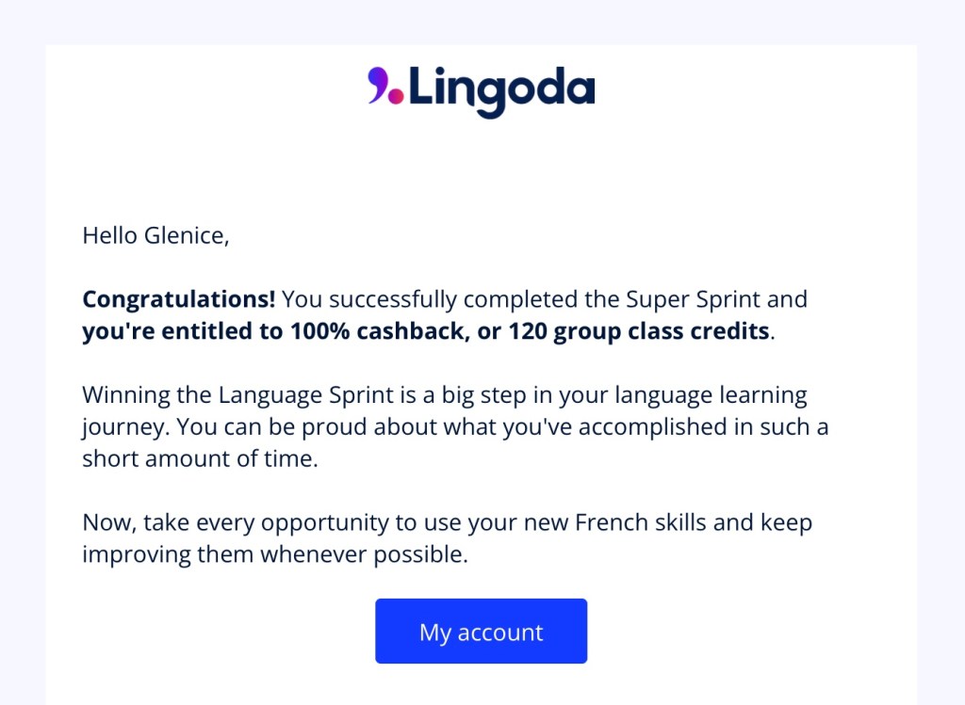This screenshot has height=705, width=965.
Task: Open the My account button
Action: [481, 632]
